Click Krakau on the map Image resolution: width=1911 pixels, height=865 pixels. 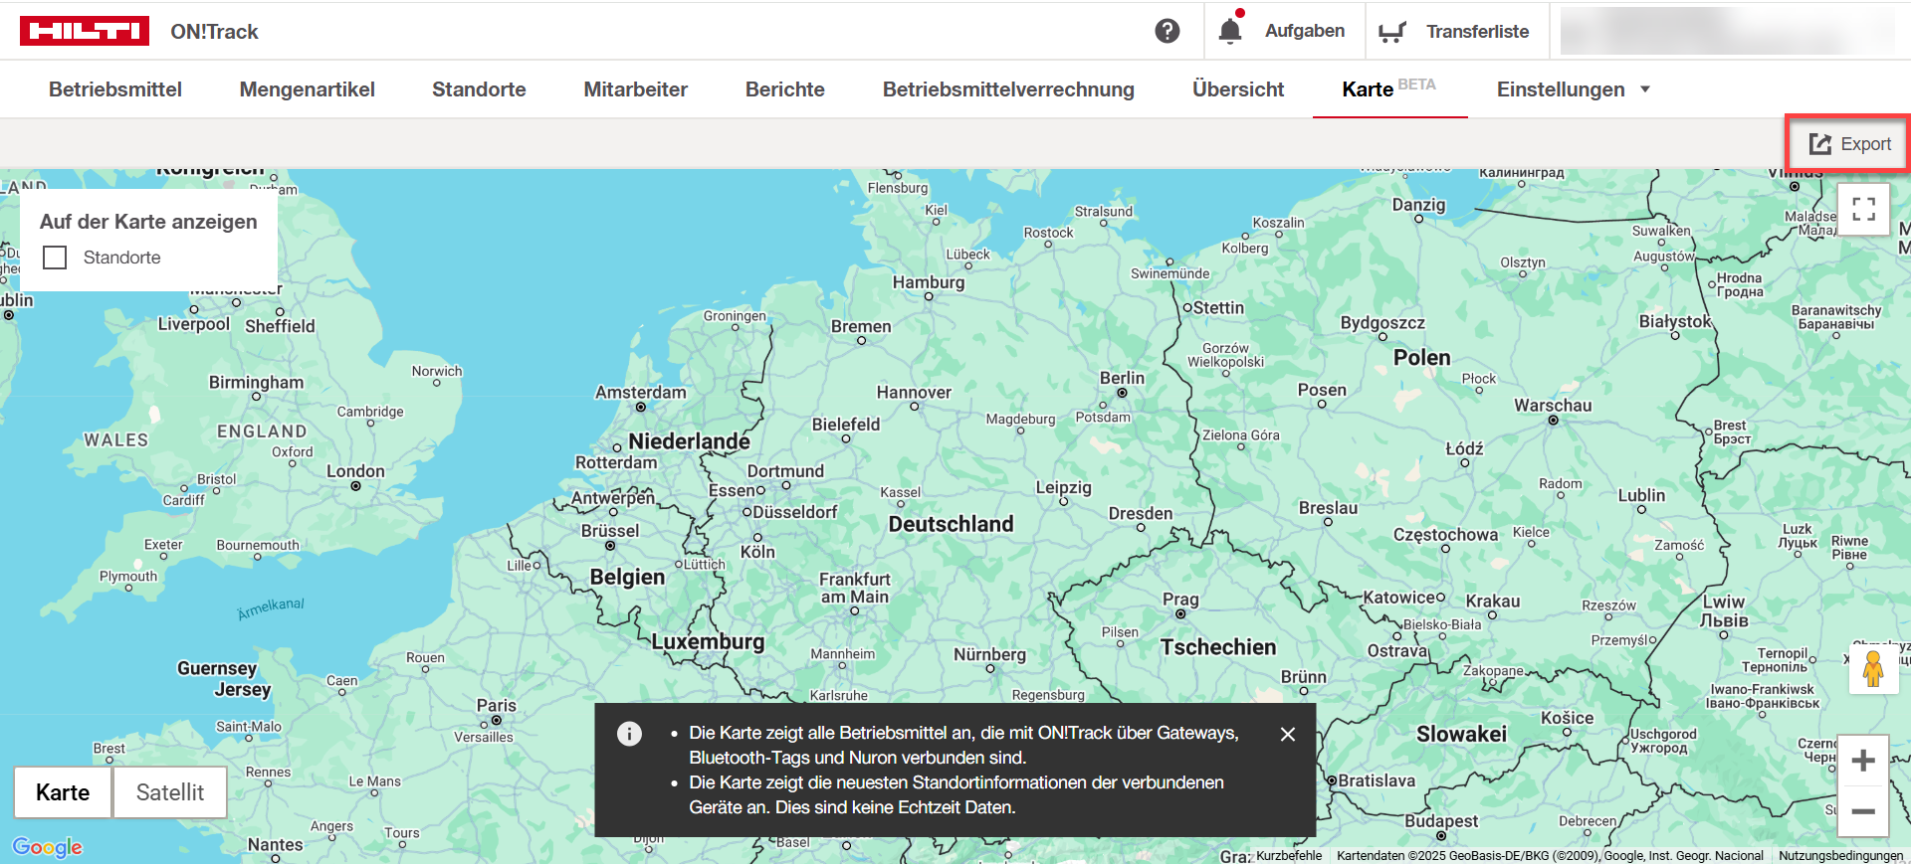[1493, 602]
